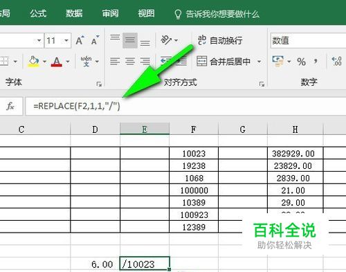
Task: Select cell containing 10023 in column F
Action: coord(194,153)
